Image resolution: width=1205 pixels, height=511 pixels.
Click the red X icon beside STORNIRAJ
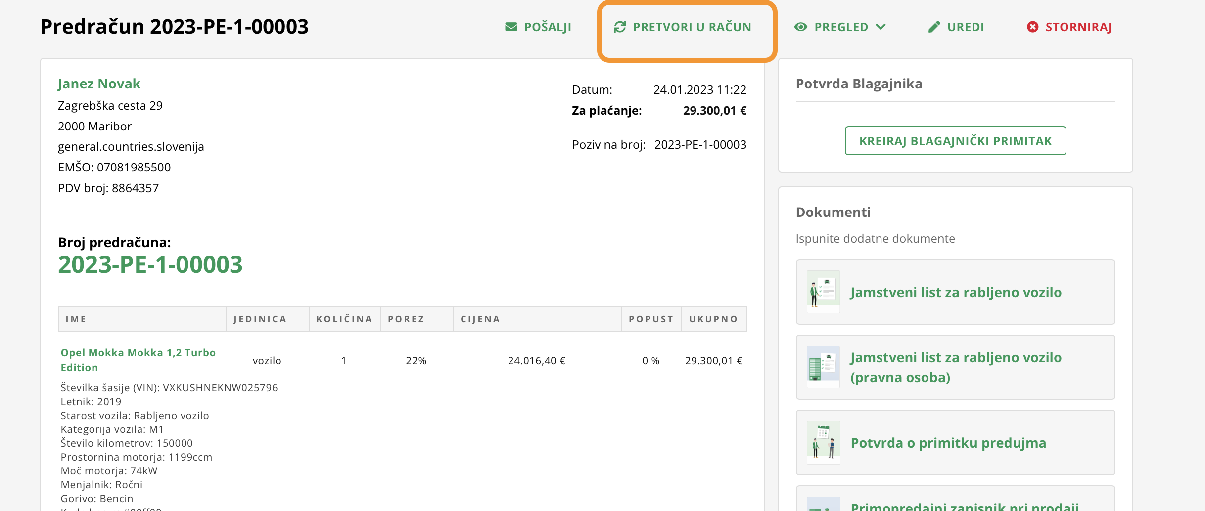[1033, 27]
